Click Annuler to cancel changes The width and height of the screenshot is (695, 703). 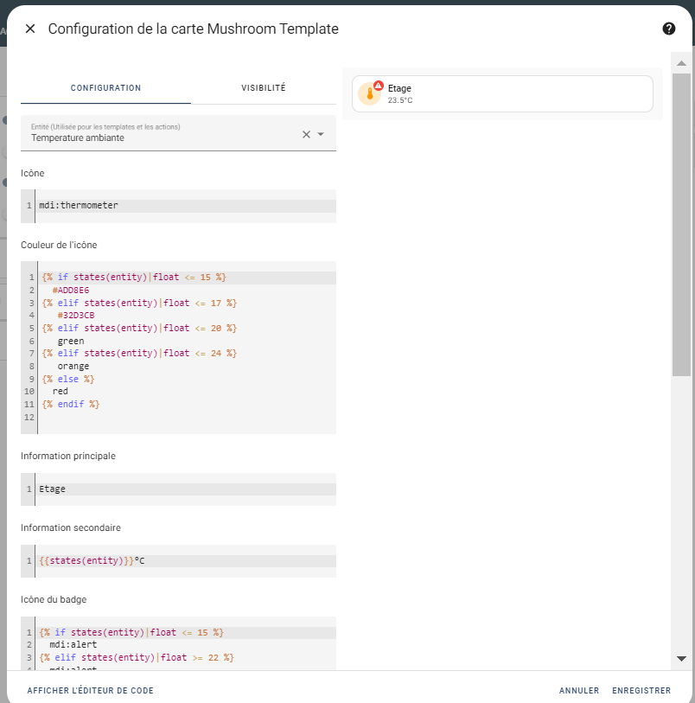point(578,691)
